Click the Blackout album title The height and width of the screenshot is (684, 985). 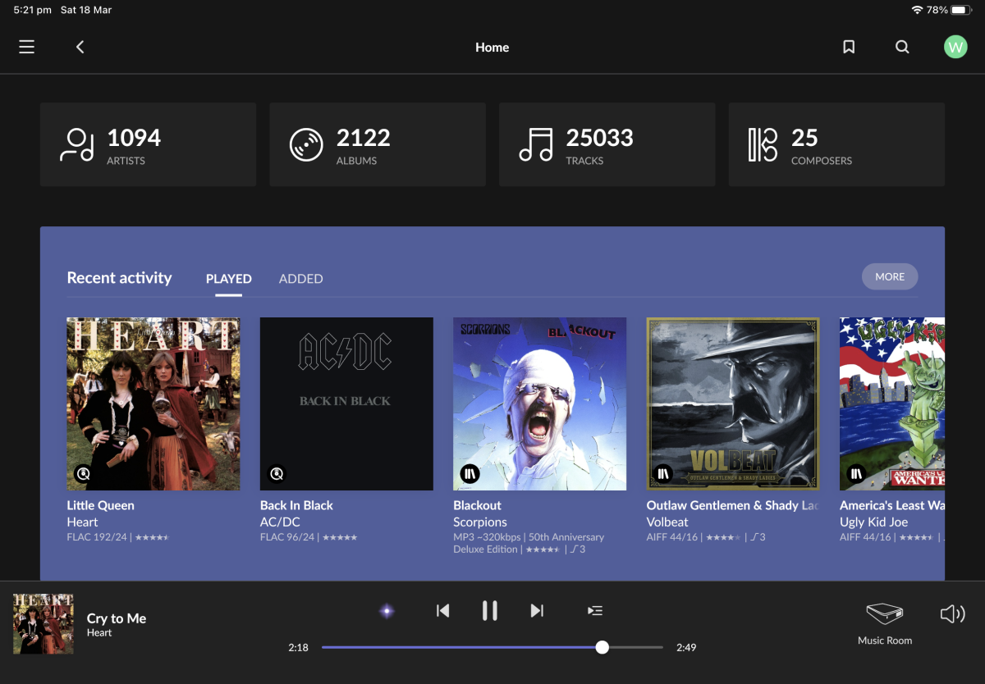point(477,505)
